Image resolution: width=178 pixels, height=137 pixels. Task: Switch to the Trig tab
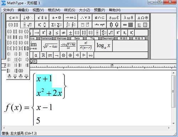pos(92,38)
